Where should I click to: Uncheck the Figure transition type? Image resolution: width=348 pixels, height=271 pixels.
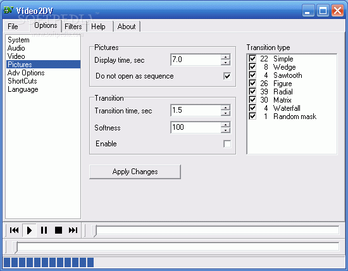tap(252, 84)
